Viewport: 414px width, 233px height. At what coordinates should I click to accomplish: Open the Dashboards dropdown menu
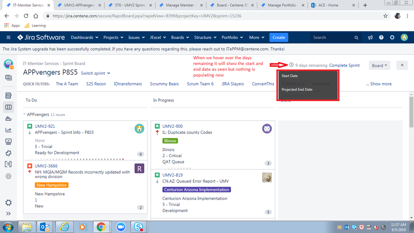coord(85,37)
